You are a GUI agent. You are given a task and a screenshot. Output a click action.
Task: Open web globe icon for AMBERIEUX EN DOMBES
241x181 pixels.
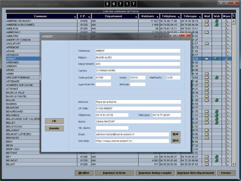[x=217, y=25]
